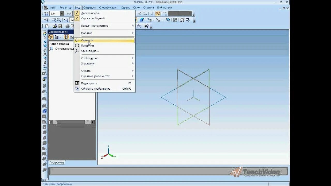Toggle the orthogonal drawing mode button
This screenshot has height=186, width=331.
(x=152, y=13)
